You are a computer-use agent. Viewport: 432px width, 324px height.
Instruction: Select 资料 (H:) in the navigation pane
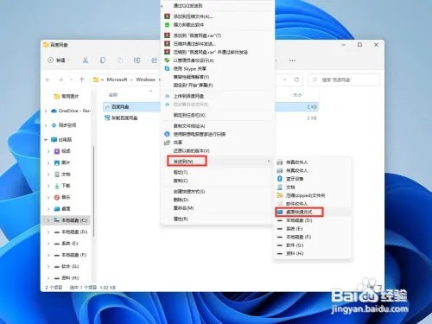tap(67, 278)
